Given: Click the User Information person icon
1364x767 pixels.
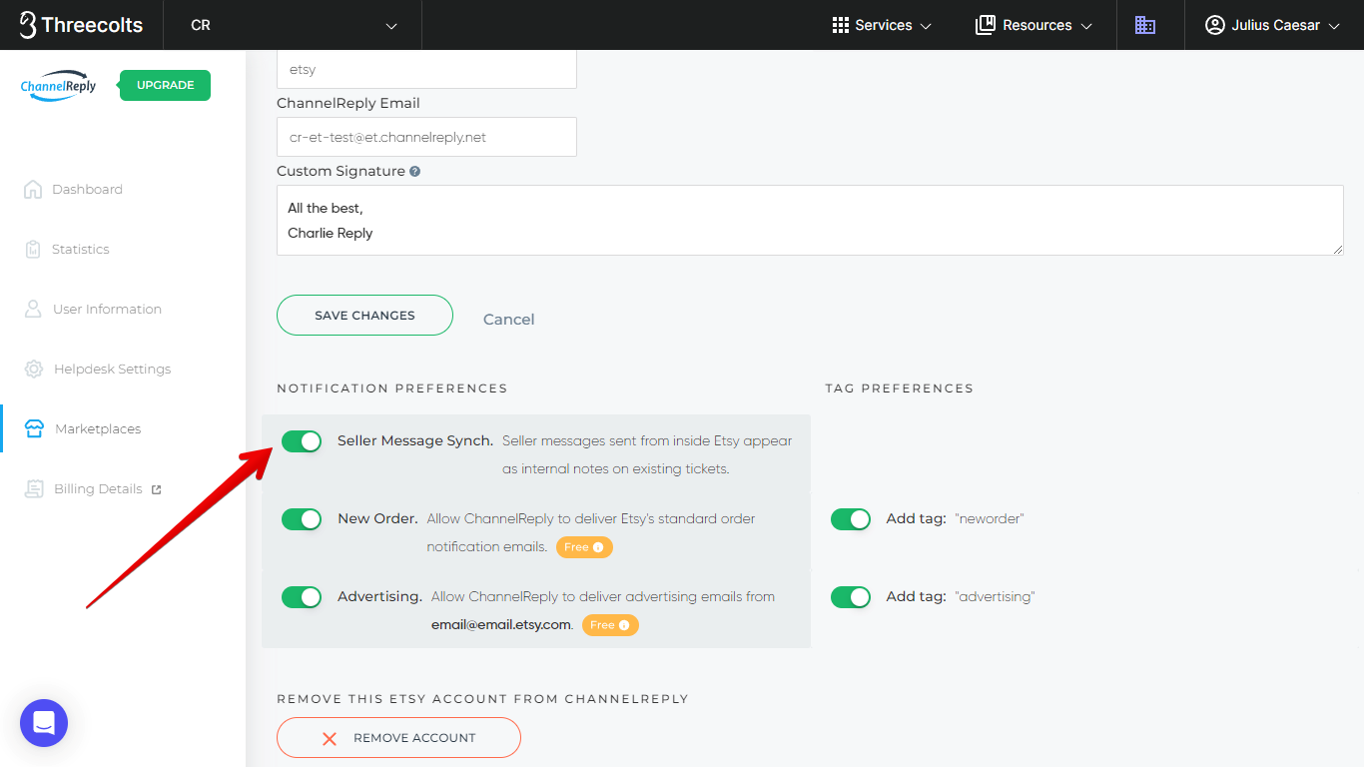Looking at the screenshot, I should coord(33,309).
